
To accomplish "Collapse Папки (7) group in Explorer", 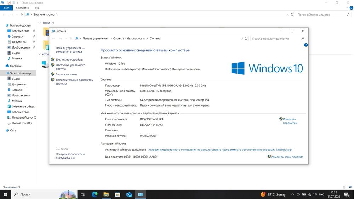I will 40,23.
